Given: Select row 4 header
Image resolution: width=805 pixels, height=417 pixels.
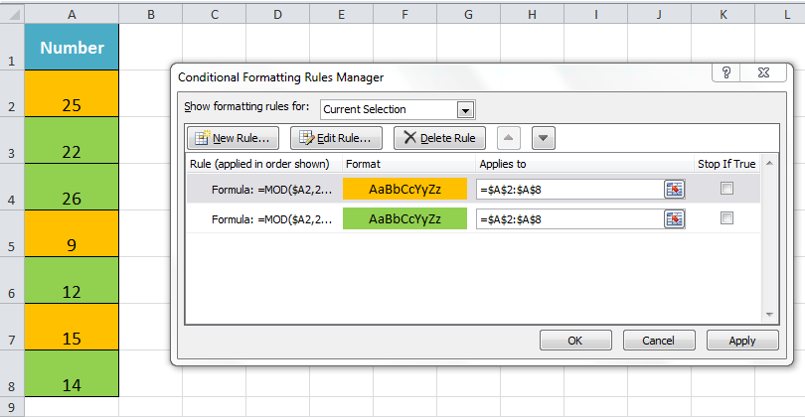Looking at the screenshot, I should (12, 187).
